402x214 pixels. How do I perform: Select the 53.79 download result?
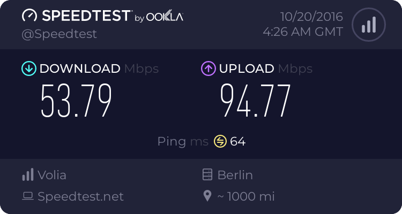coord(76,101)
